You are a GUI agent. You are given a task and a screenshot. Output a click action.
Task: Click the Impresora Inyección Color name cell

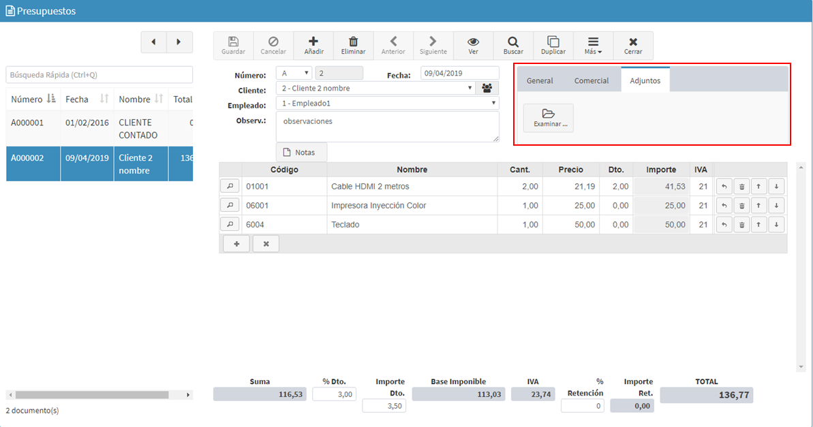click(x=412, y=206)
